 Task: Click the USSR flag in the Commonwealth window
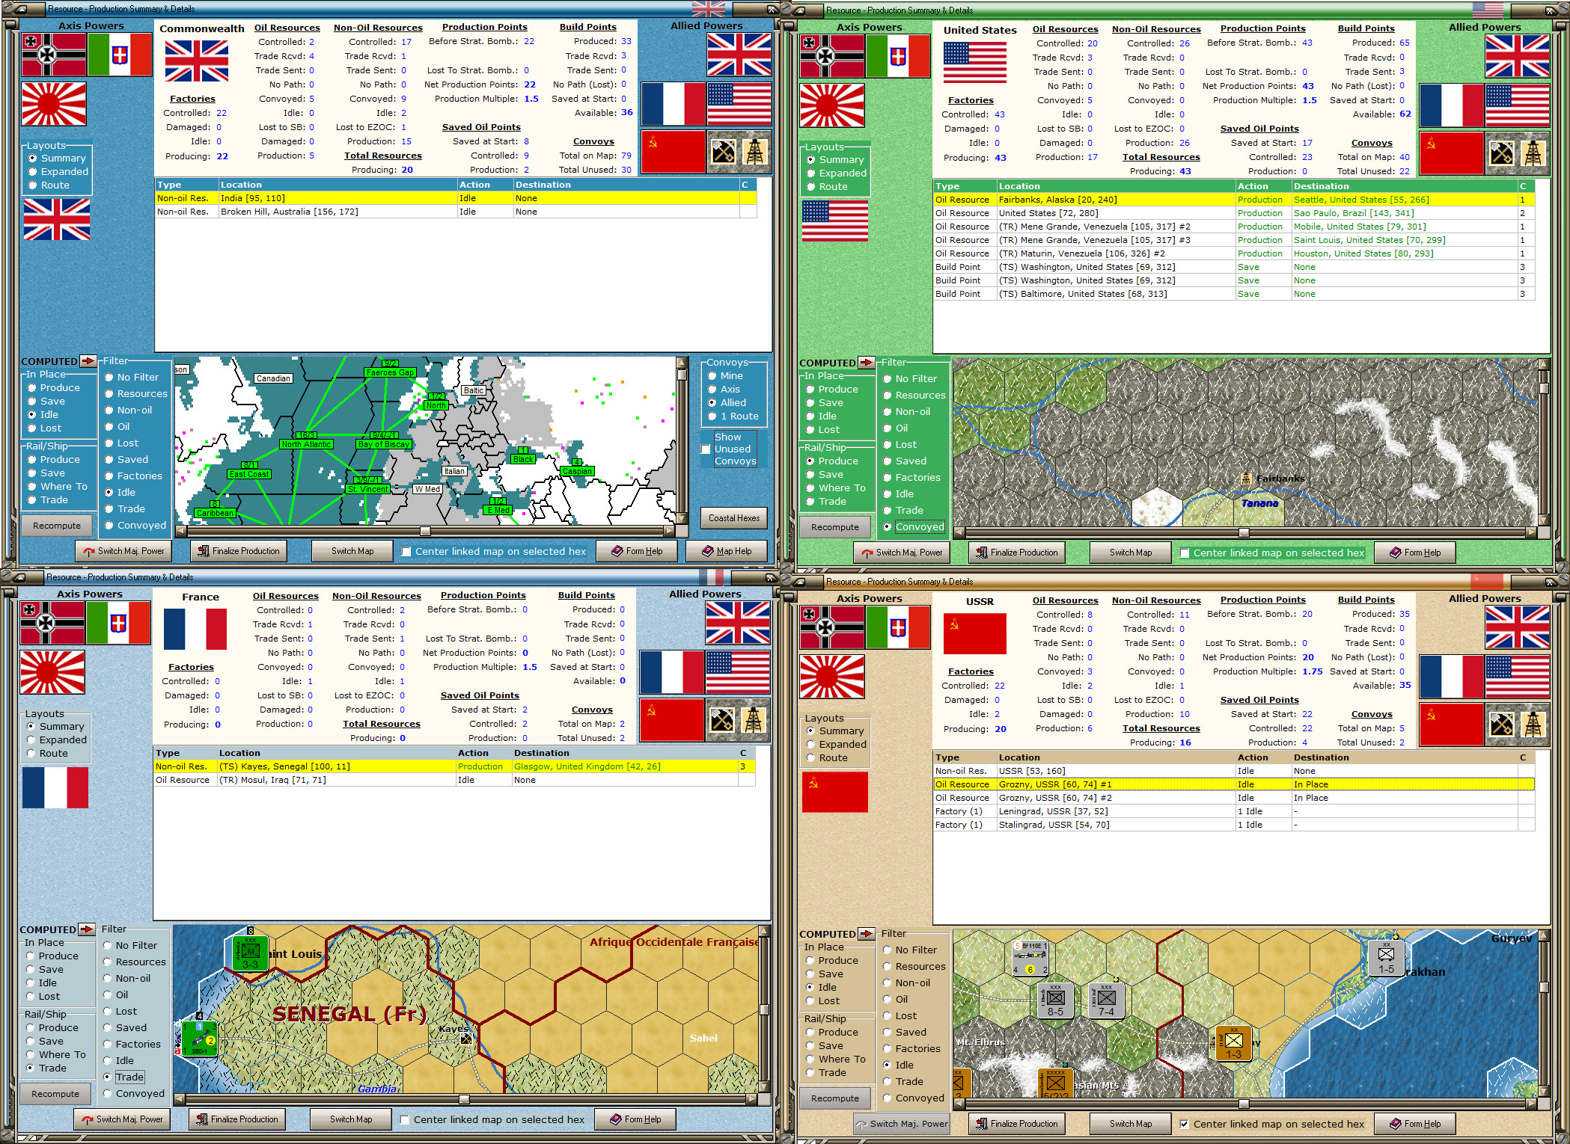coord(673,152)
